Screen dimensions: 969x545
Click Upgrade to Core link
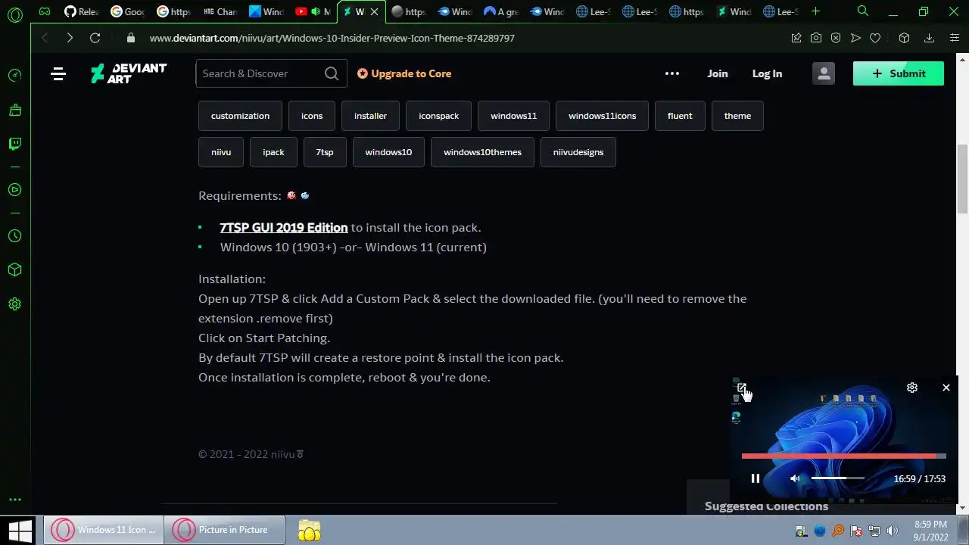[404, 73]
